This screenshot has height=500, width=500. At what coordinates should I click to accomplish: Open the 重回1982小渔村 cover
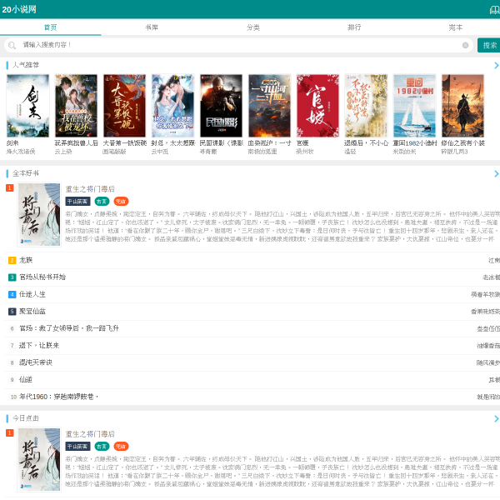pos(414,106)
